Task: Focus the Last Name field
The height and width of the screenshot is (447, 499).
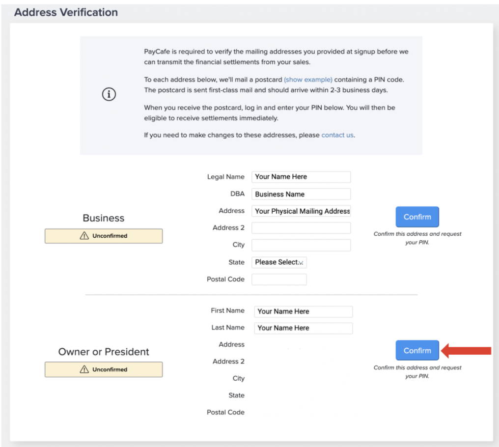Action: point(304,328)
